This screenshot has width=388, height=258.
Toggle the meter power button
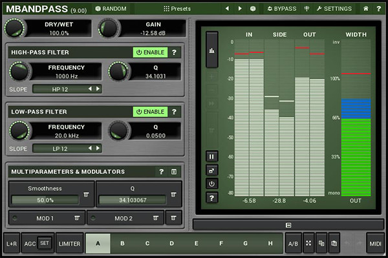click(211, 184)
